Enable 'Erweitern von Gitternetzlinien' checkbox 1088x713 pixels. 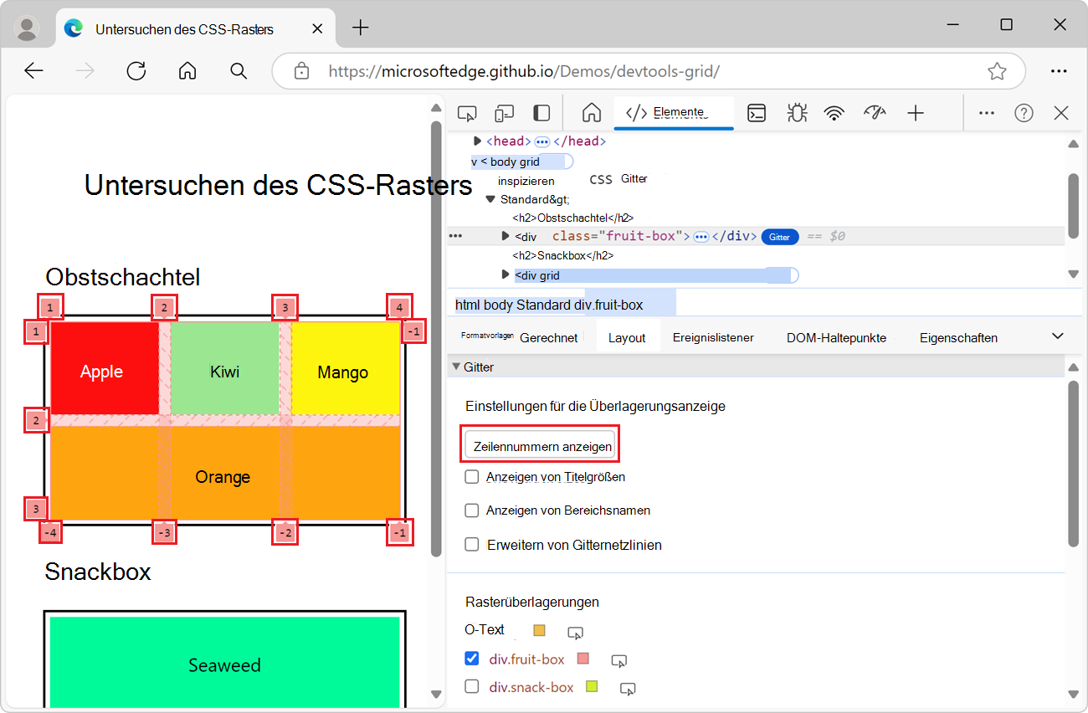472,545
